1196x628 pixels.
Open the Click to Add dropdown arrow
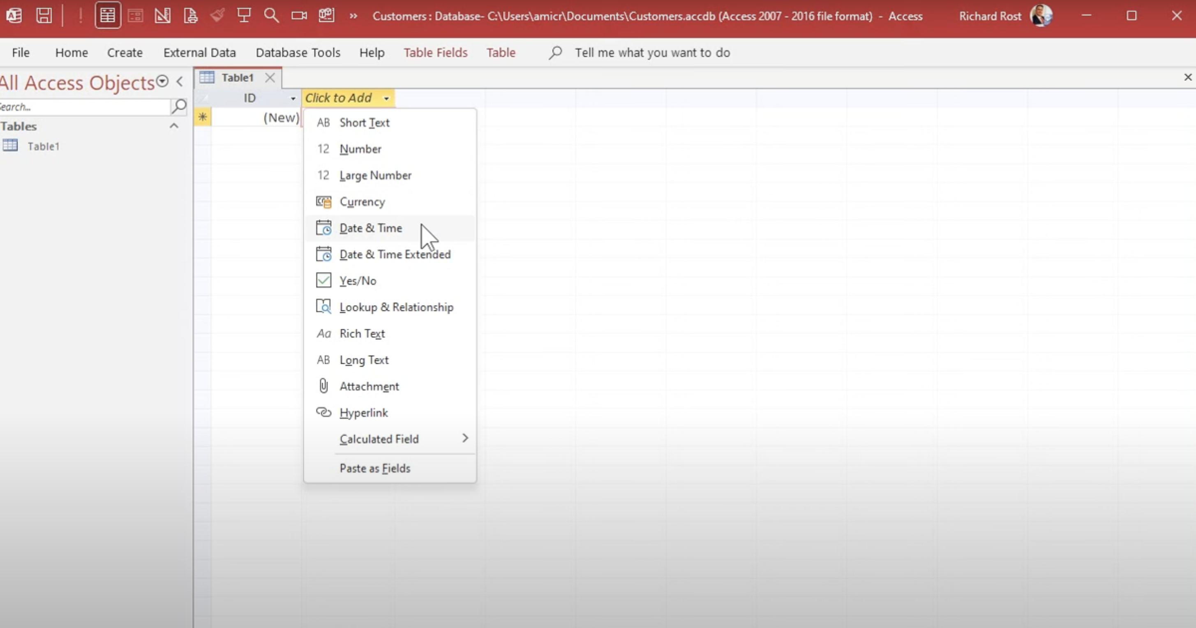coord(386,98)
